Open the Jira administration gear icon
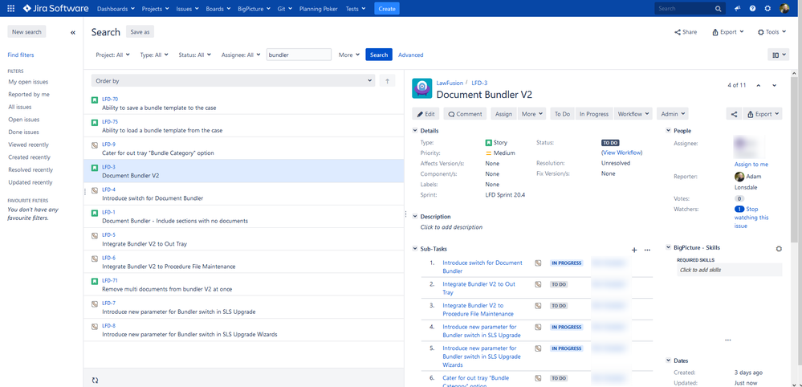This screenshot has width=802, height=387. 767,9
